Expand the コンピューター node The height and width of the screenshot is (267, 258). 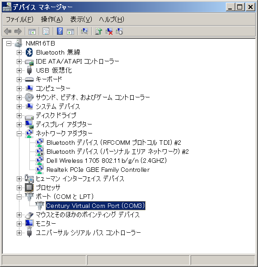19,89
